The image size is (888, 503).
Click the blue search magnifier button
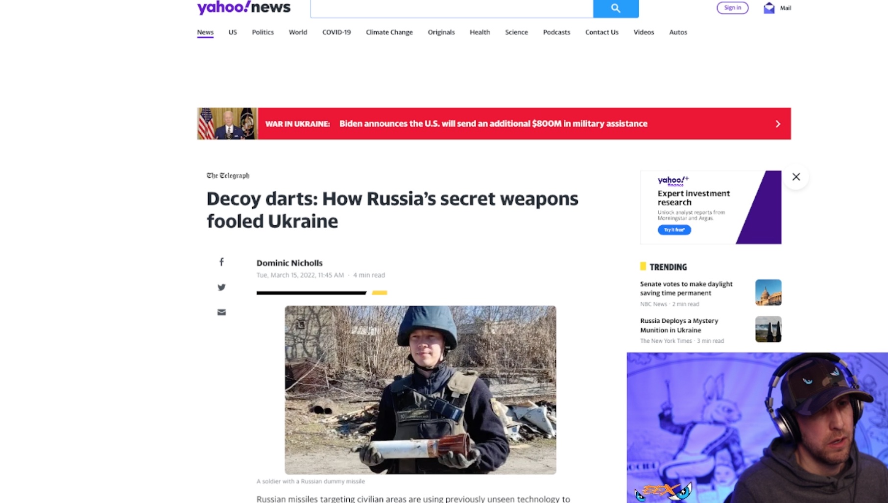click(616, 8)
